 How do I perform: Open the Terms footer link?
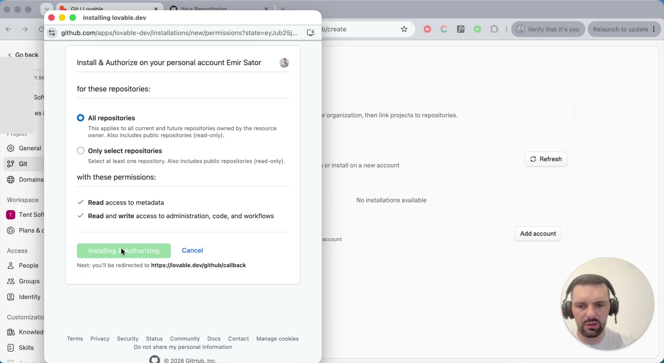coord(75,339)
